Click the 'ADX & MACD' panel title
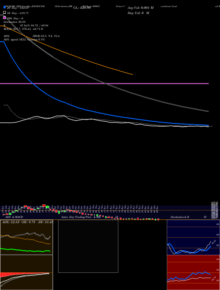The height and width of the screenshot is (290, 220). coord(14,217)
